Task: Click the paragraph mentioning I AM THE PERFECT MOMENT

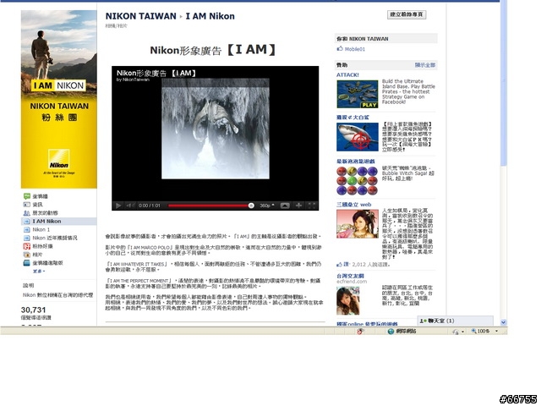Action: (213, 283)
